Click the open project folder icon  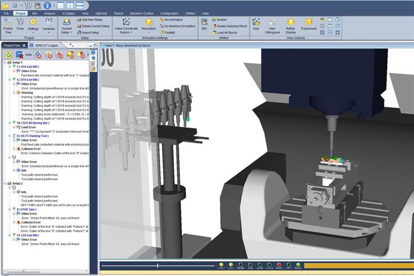tap(5, 5)
